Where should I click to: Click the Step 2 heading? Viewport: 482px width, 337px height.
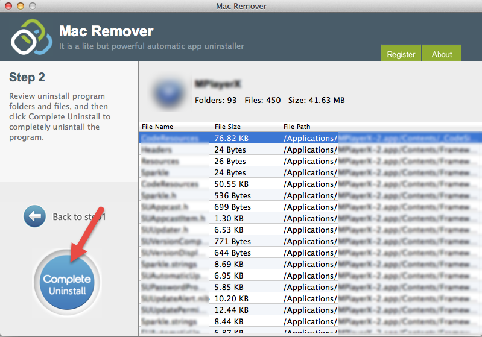(x=27, y=77)
